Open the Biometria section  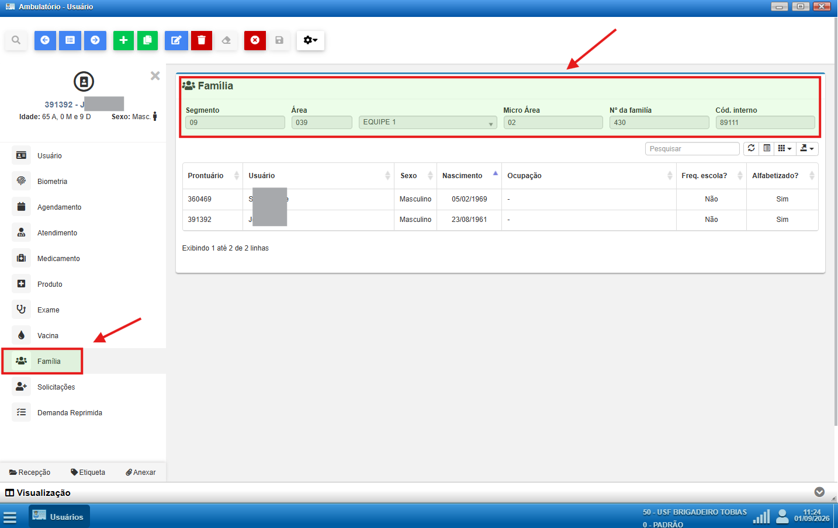pyautogui.click(x=83, y=182)
